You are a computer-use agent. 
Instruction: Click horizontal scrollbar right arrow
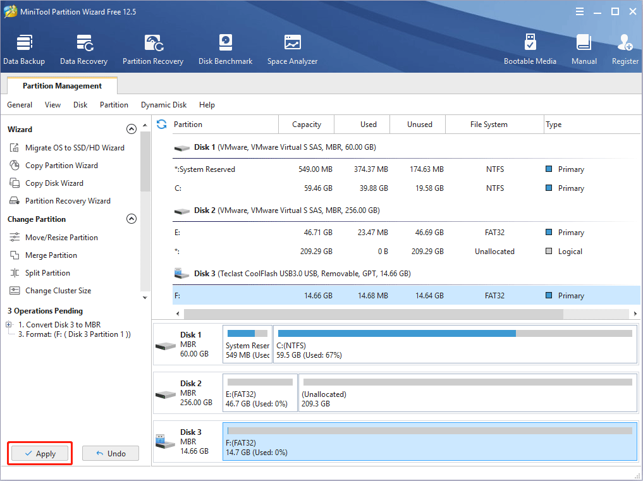[635, 314]
